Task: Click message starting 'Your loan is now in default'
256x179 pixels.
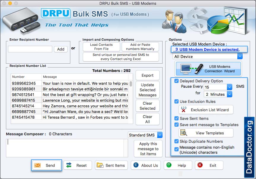Action: point(85,83)
